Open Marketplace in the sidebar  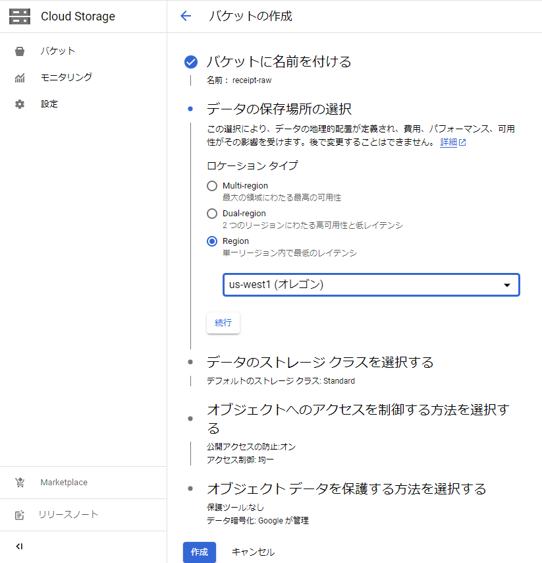click(x=64, y=482)
